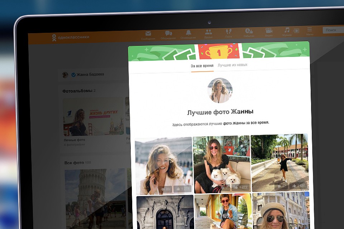This screenshot has width=344, height=229.
Task: Go to Друзья people icon
Action: click(208, 32)
